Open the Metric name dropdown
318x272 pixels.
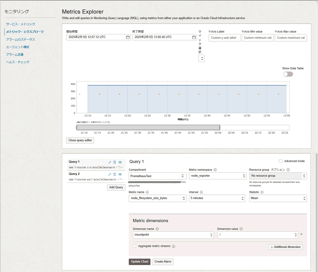click(157, 198)
